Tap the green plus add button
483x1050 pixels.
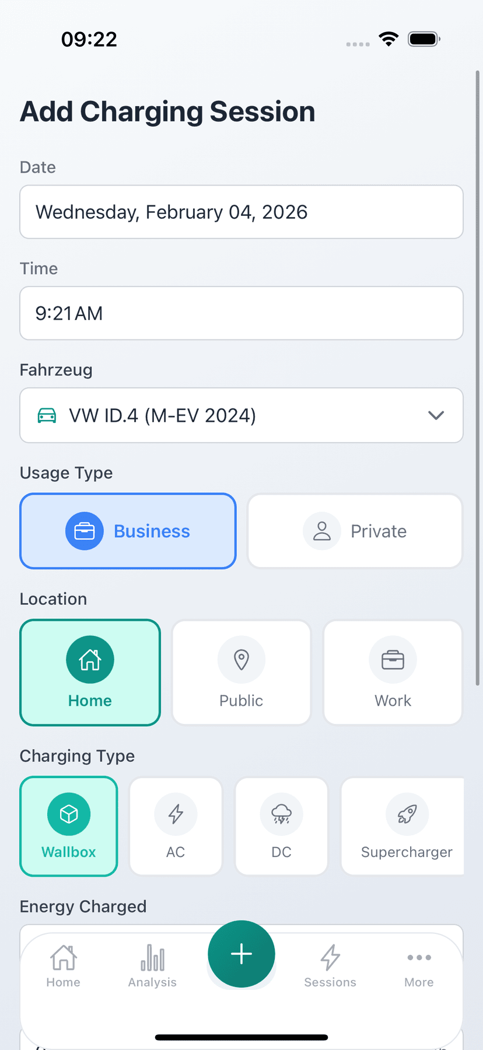(x=242, y=954)
